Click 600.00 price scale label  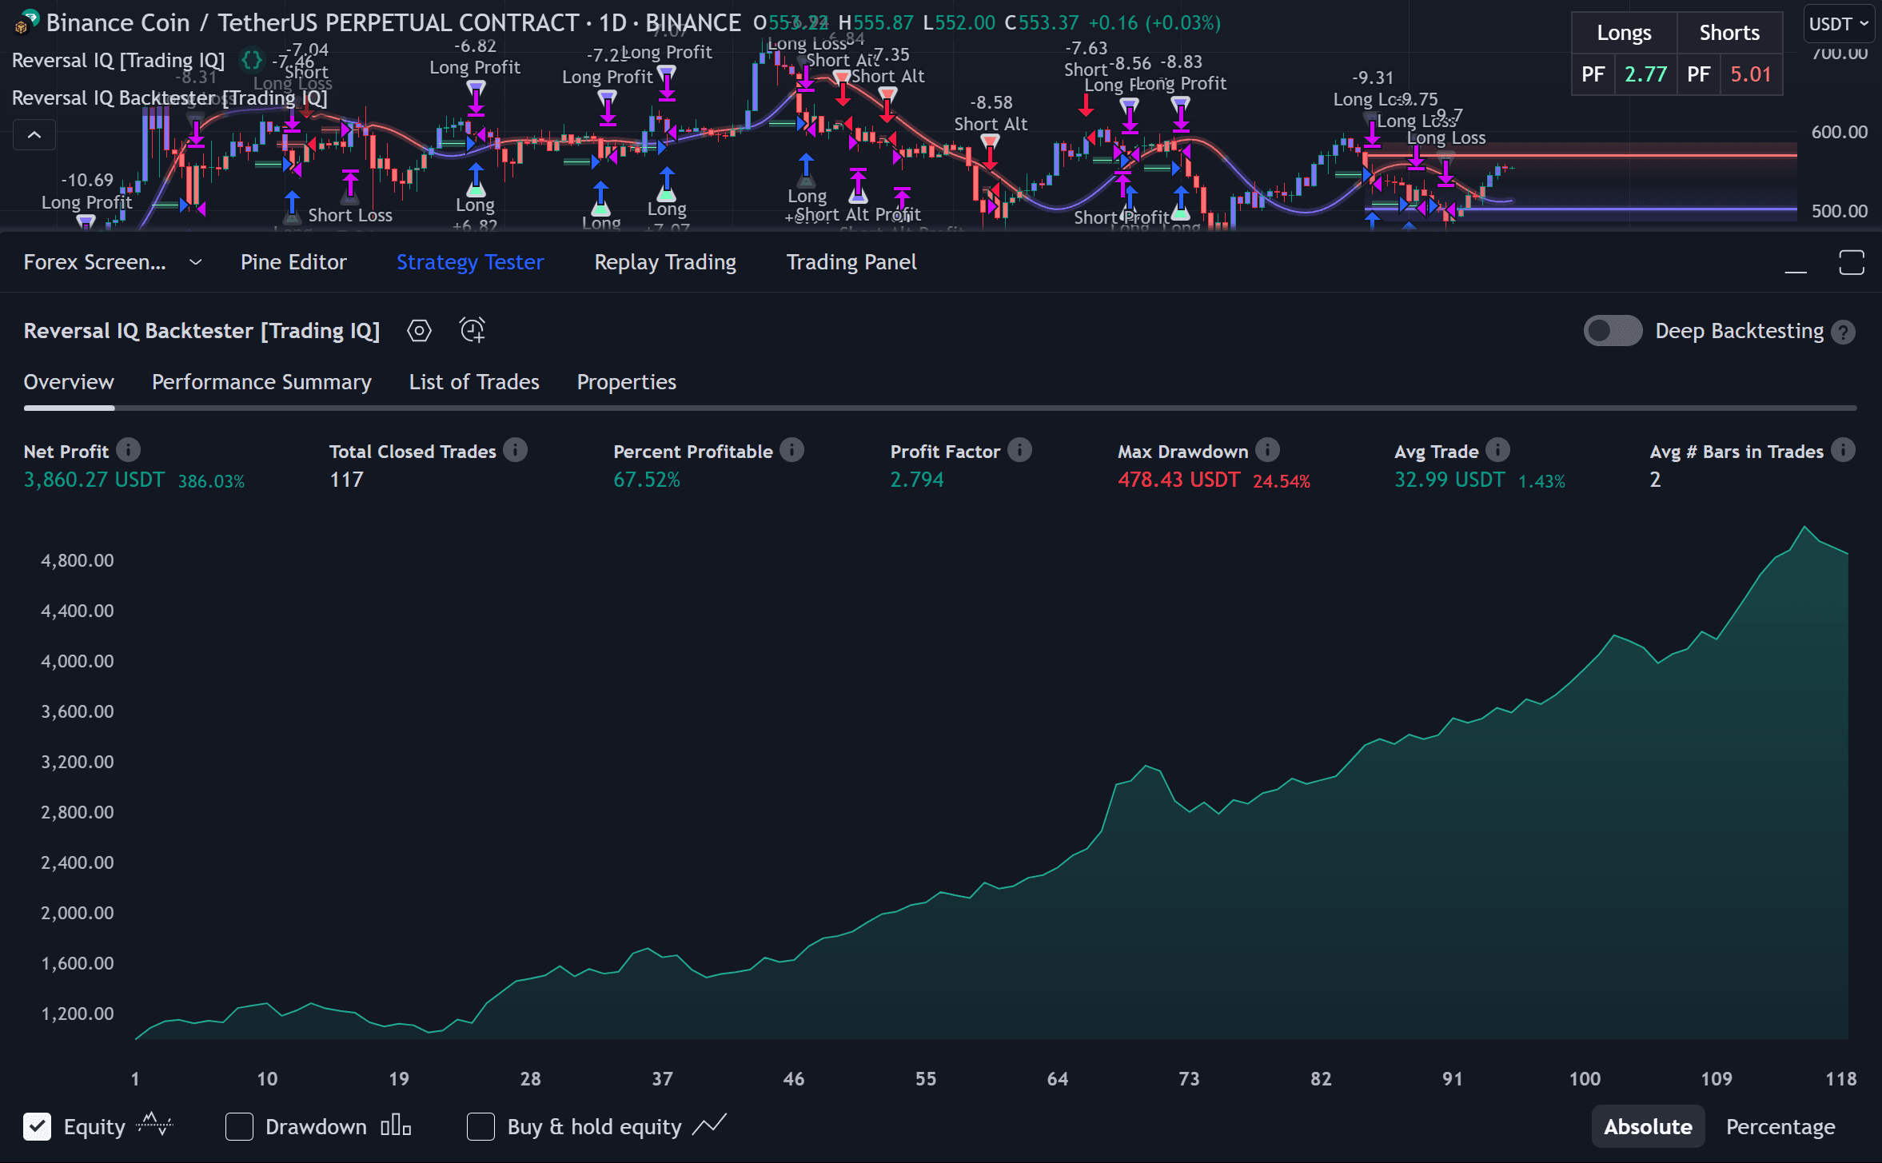[1839, 132]
